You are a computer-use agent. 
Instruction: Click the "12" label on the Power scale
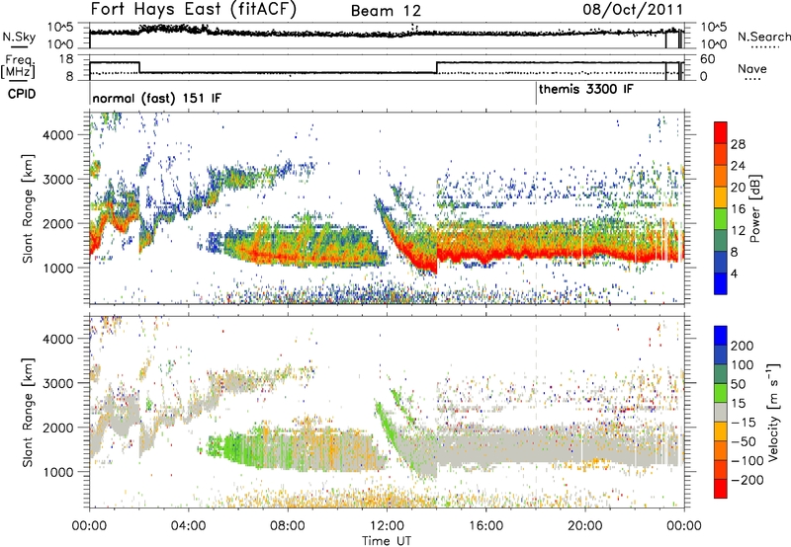click(738, 231)
